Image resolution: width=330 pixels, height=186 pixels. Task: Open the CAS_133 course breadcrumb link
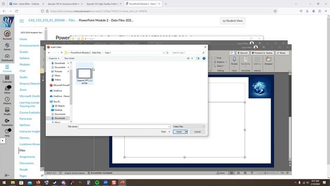(46, 21)
